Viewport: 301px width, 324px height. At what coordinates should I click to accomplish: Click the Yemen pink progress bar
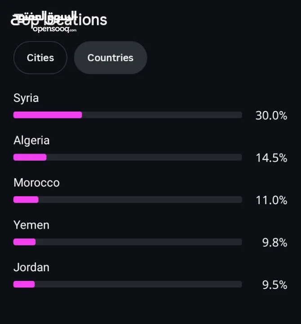pos(24,242)
